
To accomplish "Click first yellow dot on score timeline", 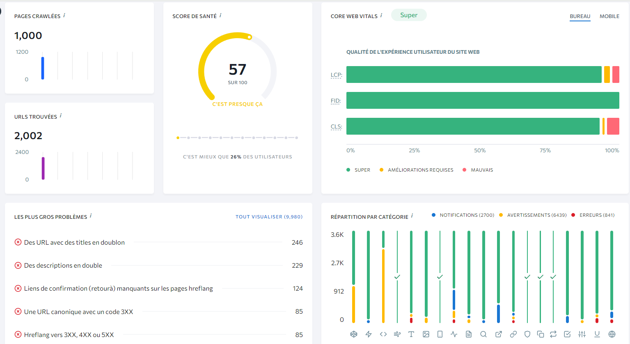I will (178, 138).
